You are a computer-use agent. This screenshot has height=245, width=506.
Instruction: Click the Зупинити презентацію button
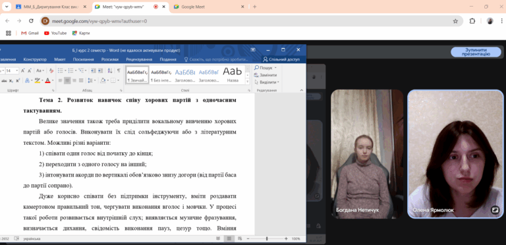click(x=476, y=52)
